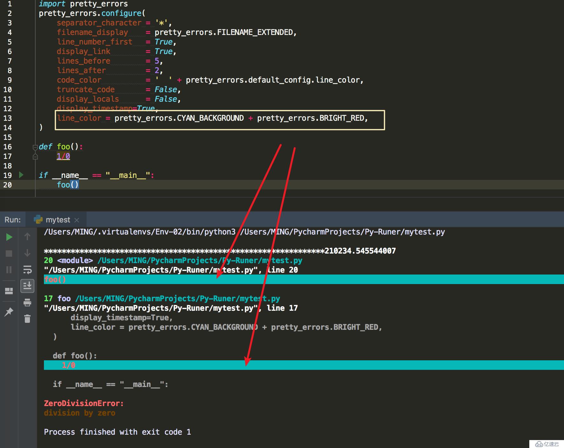Click the ZeroDivisionError text in console
Screen dimensions: 564x448
pyautogui.click(x=84, y=404)
